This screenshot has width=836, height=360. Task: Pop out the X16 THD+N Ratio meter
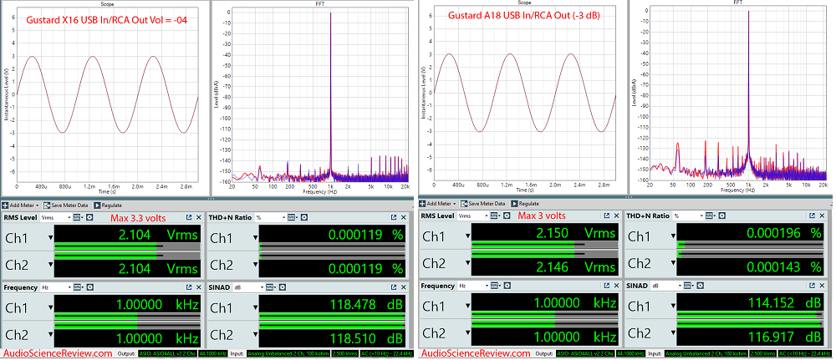tap(394, 217)
